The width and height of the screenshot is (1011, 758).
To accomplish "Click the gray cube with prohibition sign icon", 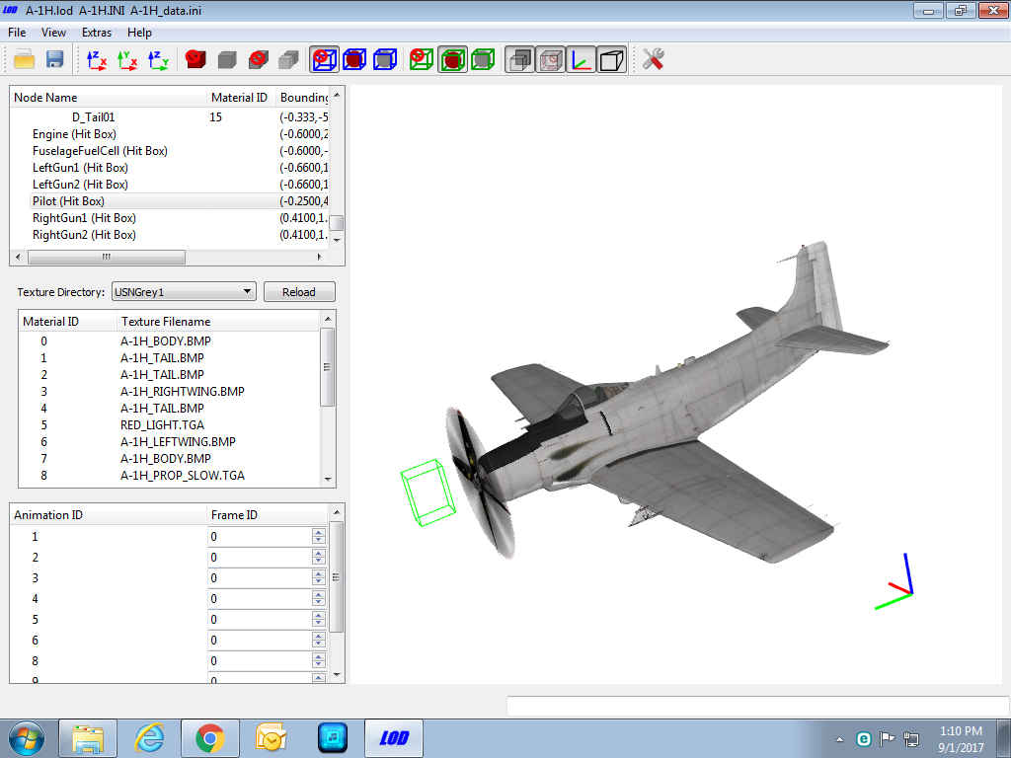I will pyautogui.click(x=258, y=60).
